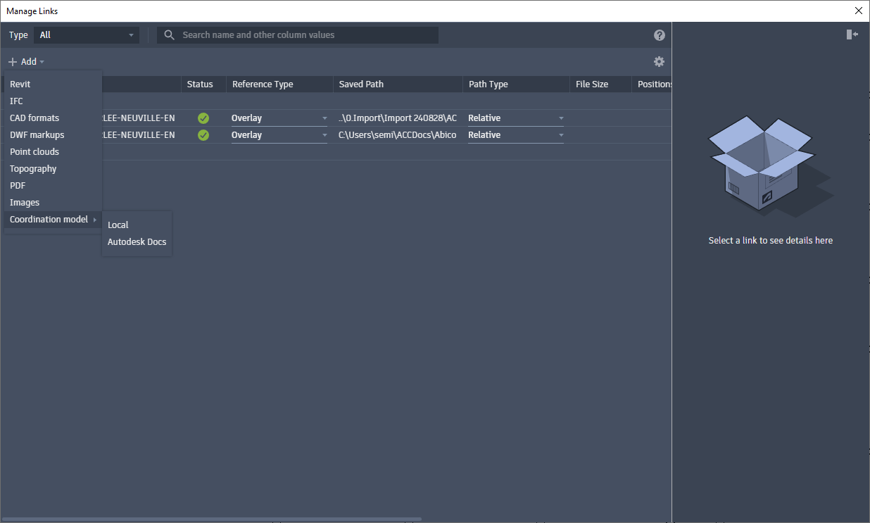The image size is (870, 523).
Task: Choose Local from the coordination model submenu
Action: coord(118,225)
